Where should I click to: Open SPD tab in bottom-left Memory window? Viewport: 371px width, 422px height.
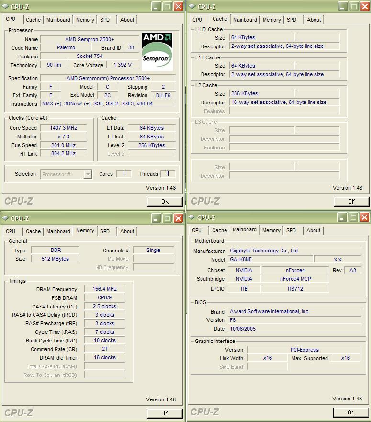click(105, 231)
